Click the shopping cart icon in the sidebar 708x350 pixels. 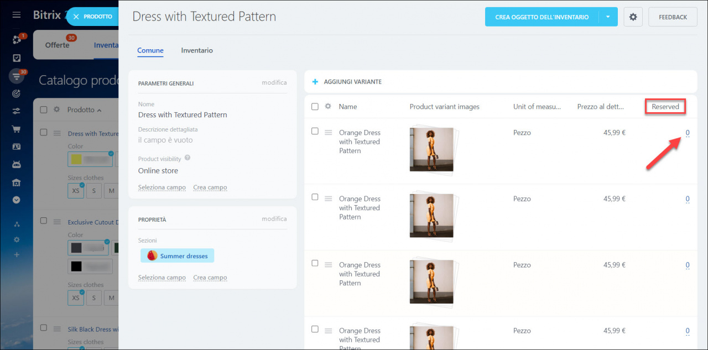pos(17,129)
